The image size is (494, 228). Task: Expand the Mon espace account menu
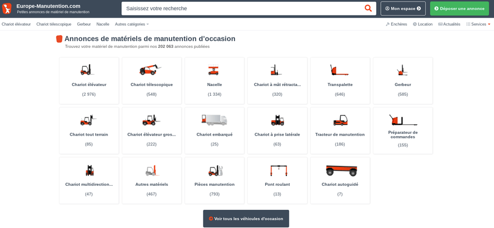point(403,9)
